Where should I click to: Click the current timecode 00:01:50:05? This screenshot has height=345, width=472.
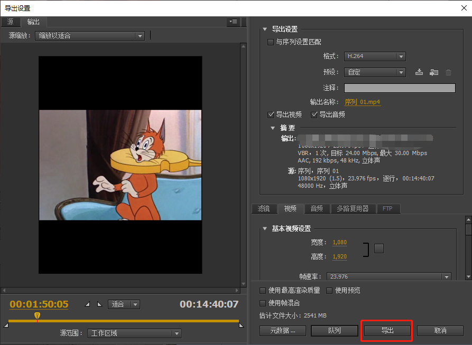click(39, 304)
